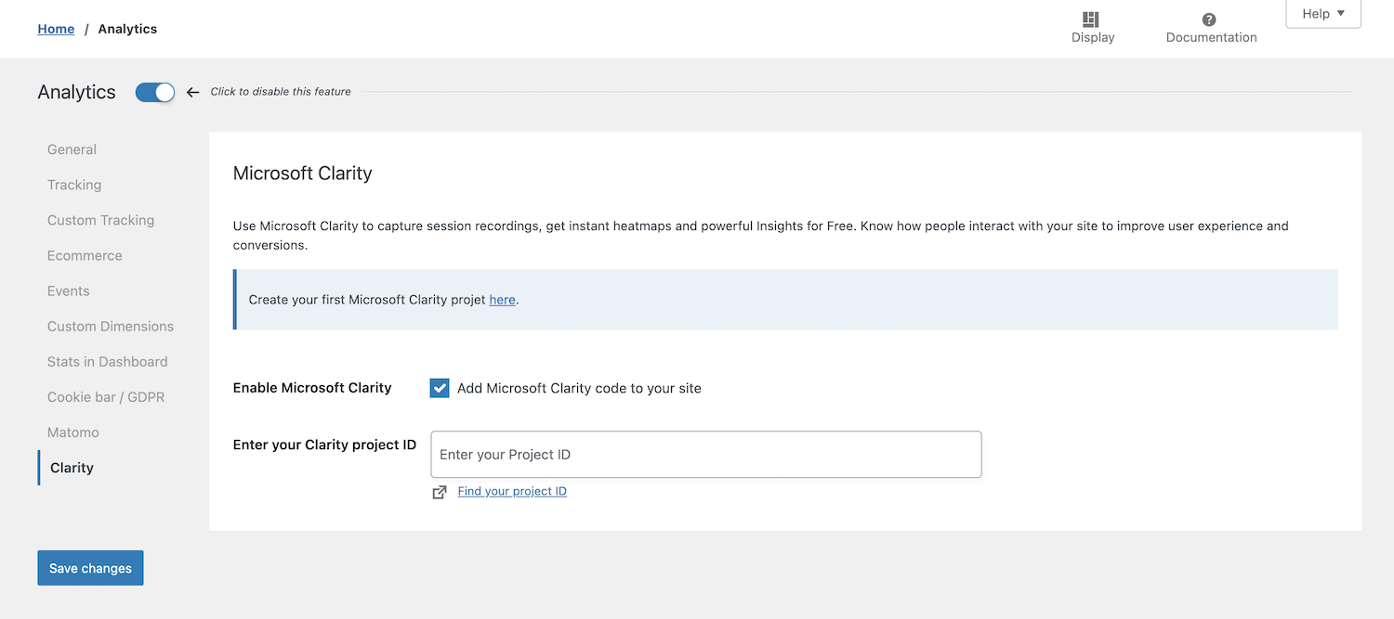The width and height of the screenshot is (1394, 619).
Task: Open the Matomo settings tab
Action: point(73,432)
